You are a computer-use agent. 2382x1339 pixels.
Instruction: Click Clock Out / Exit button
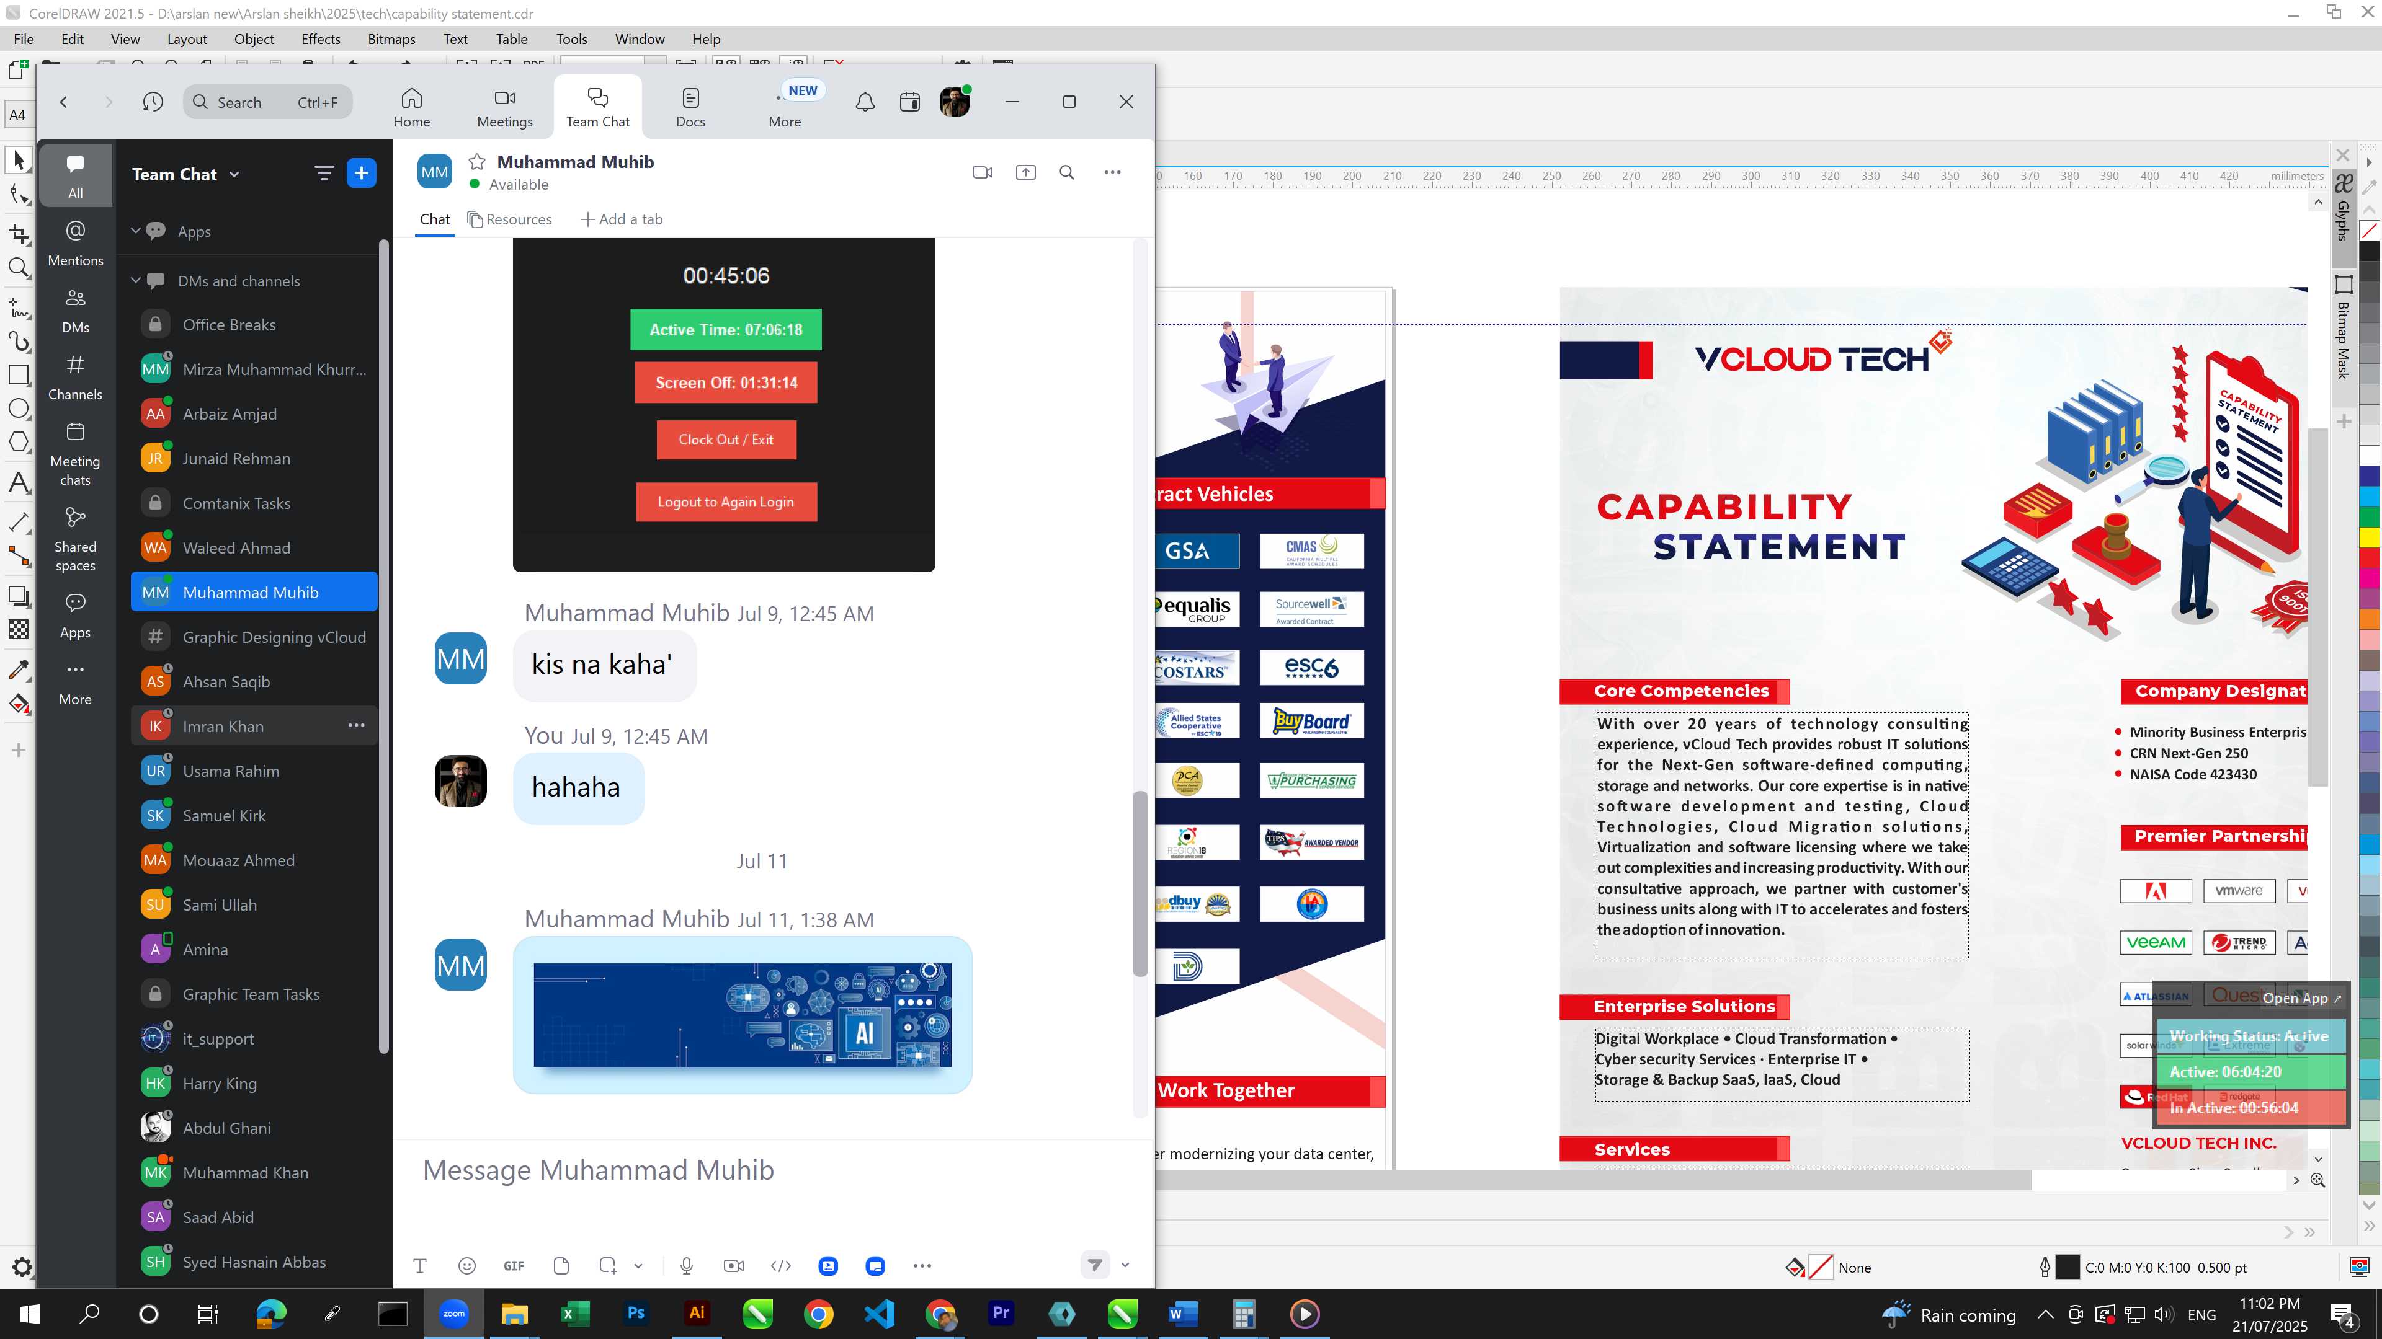pyautogui.click(x=726, y=440)
